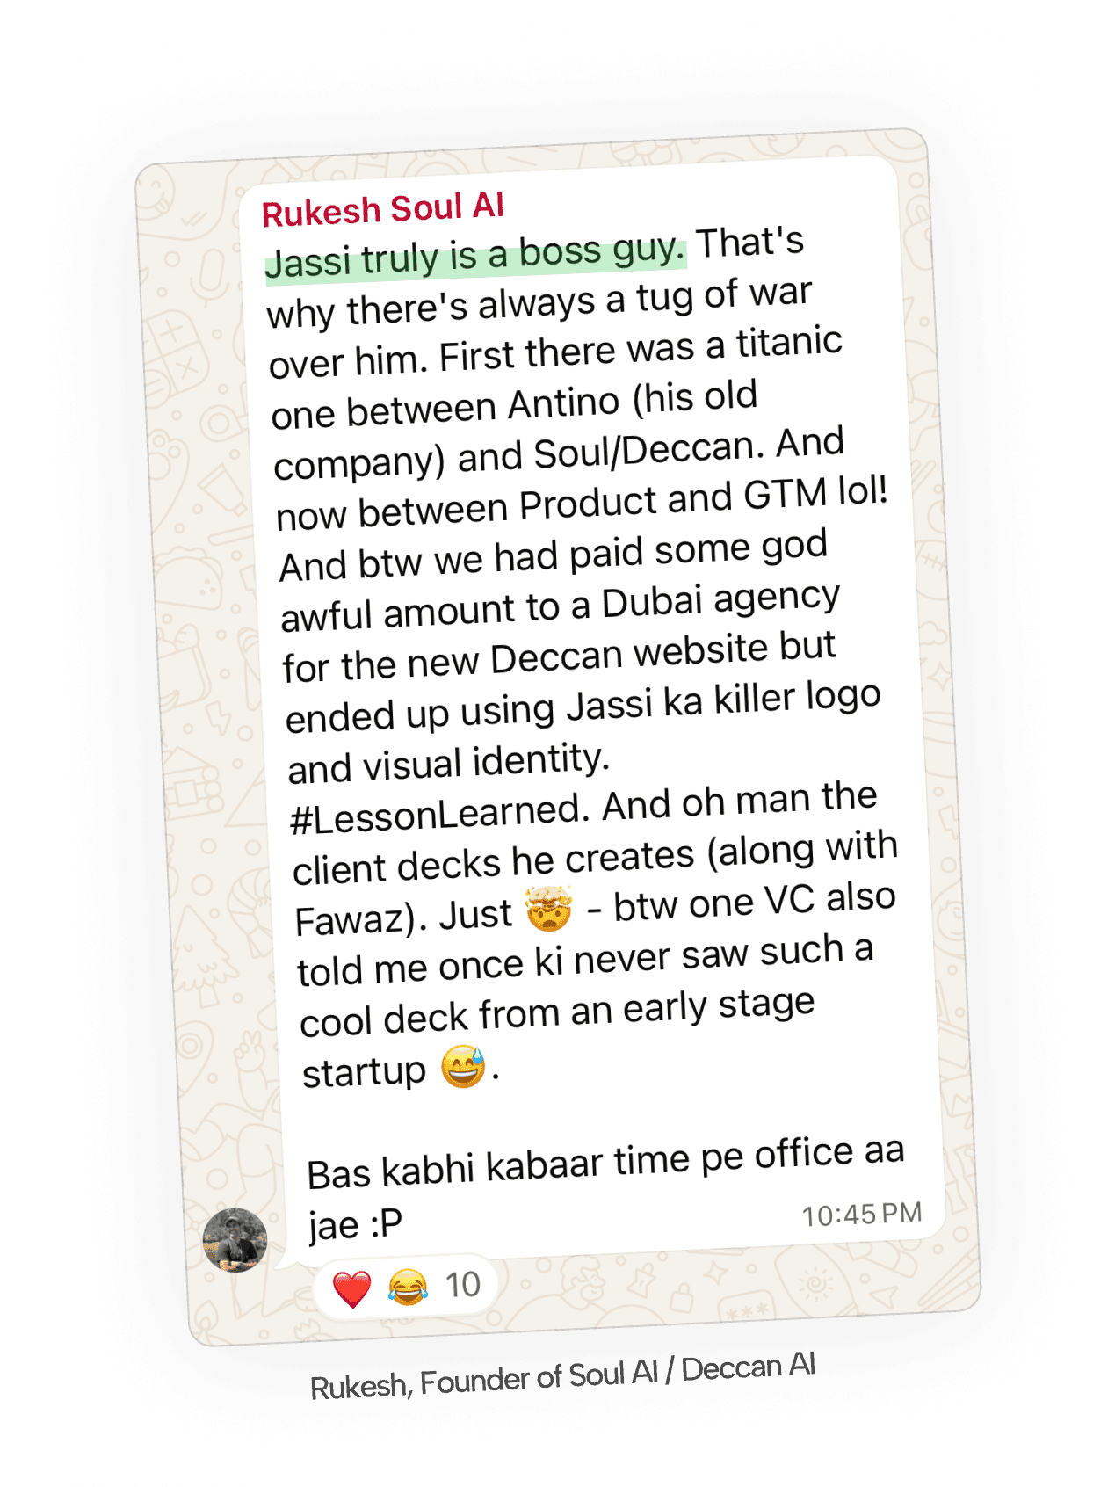Viewport: 1115px width, 1487px height.
Task: Click the name Fawaz in the message
Action: (355, 919)
